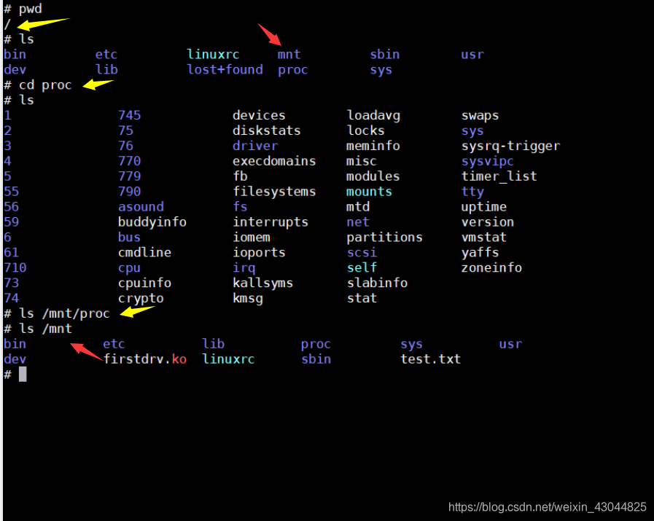
Task: Click the 'yaffs' entry
Action: click(480, 253)
